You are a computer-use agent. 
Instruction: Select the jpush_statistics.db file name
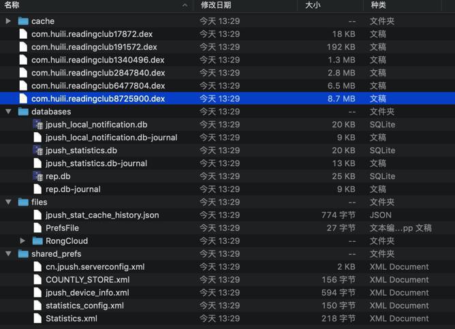81,151
